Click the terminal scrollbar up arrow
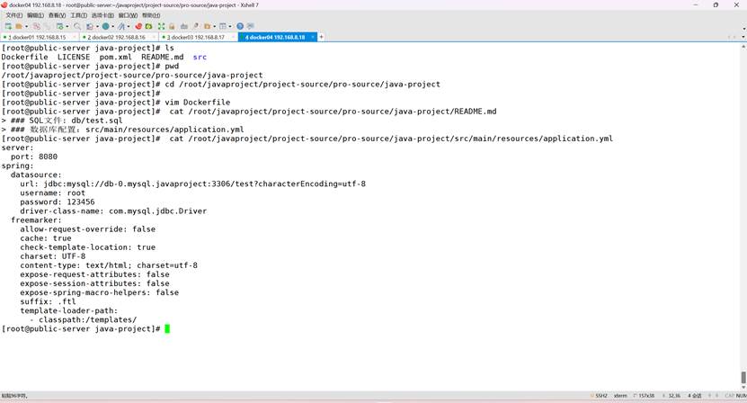Screen dimensions: 747x403 click(x=743, y=47)
